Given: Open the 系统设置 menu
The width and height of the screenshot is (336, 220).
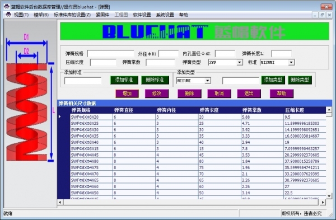Looking at the screenshot, I should click(165, 15).
